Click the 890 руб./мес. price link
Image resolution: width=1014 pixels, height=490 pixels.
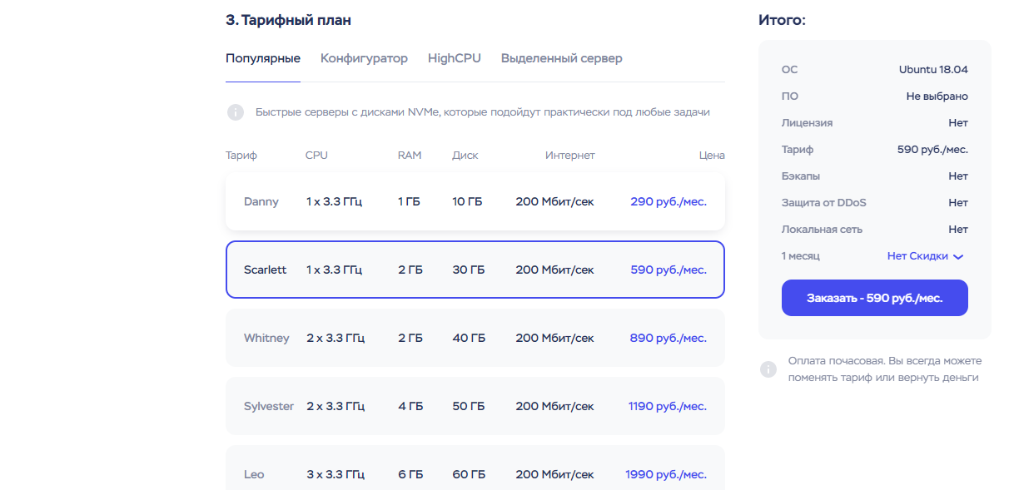[x=668, y=338]
